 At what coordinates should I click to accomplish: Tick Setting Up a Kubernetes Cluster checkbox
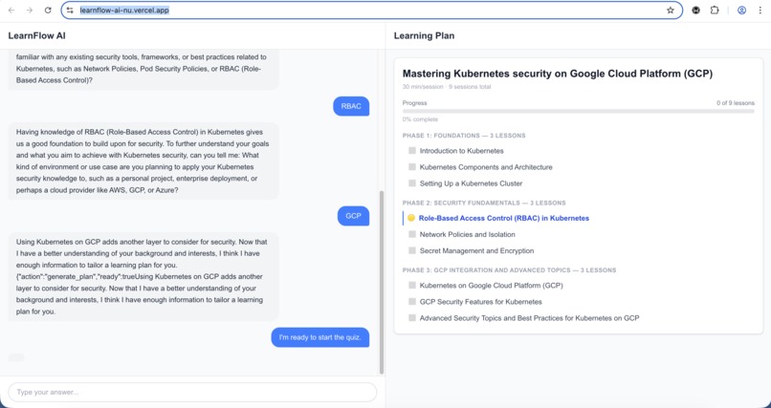coord(412,183)
